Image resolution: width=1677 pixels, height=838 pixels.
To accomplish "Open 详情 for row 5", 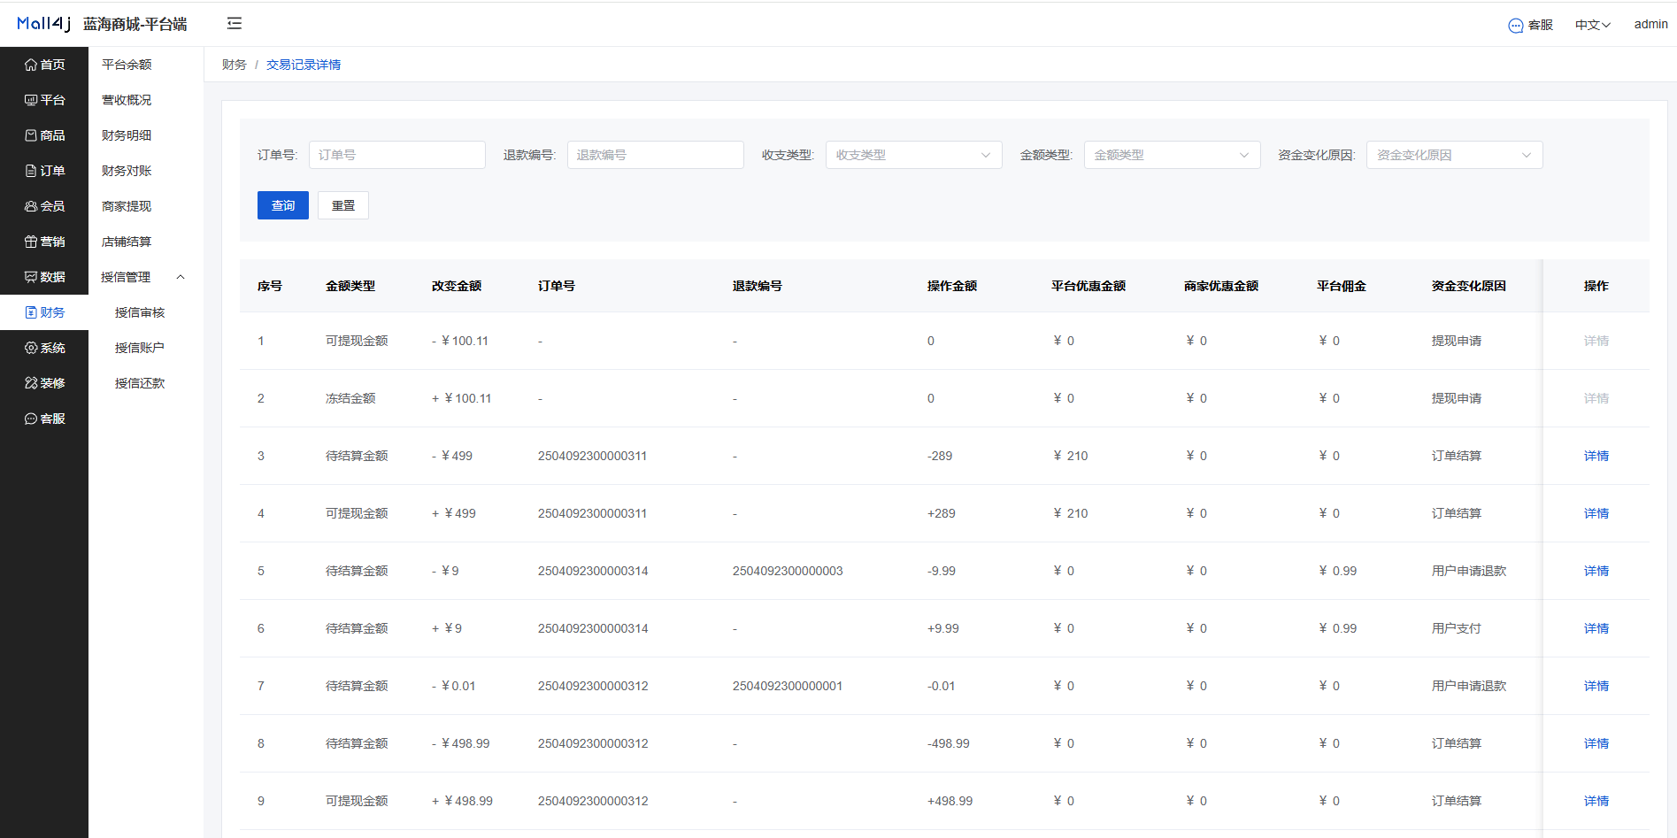I will (1596, 571).
